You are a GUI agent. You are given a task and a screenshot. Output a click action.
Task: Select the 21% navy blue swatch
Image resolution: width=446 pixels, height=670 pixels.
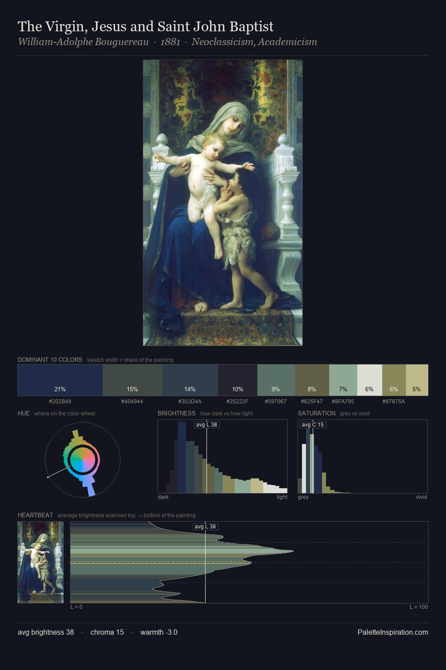pyautogui.click(x=60, y=380)
